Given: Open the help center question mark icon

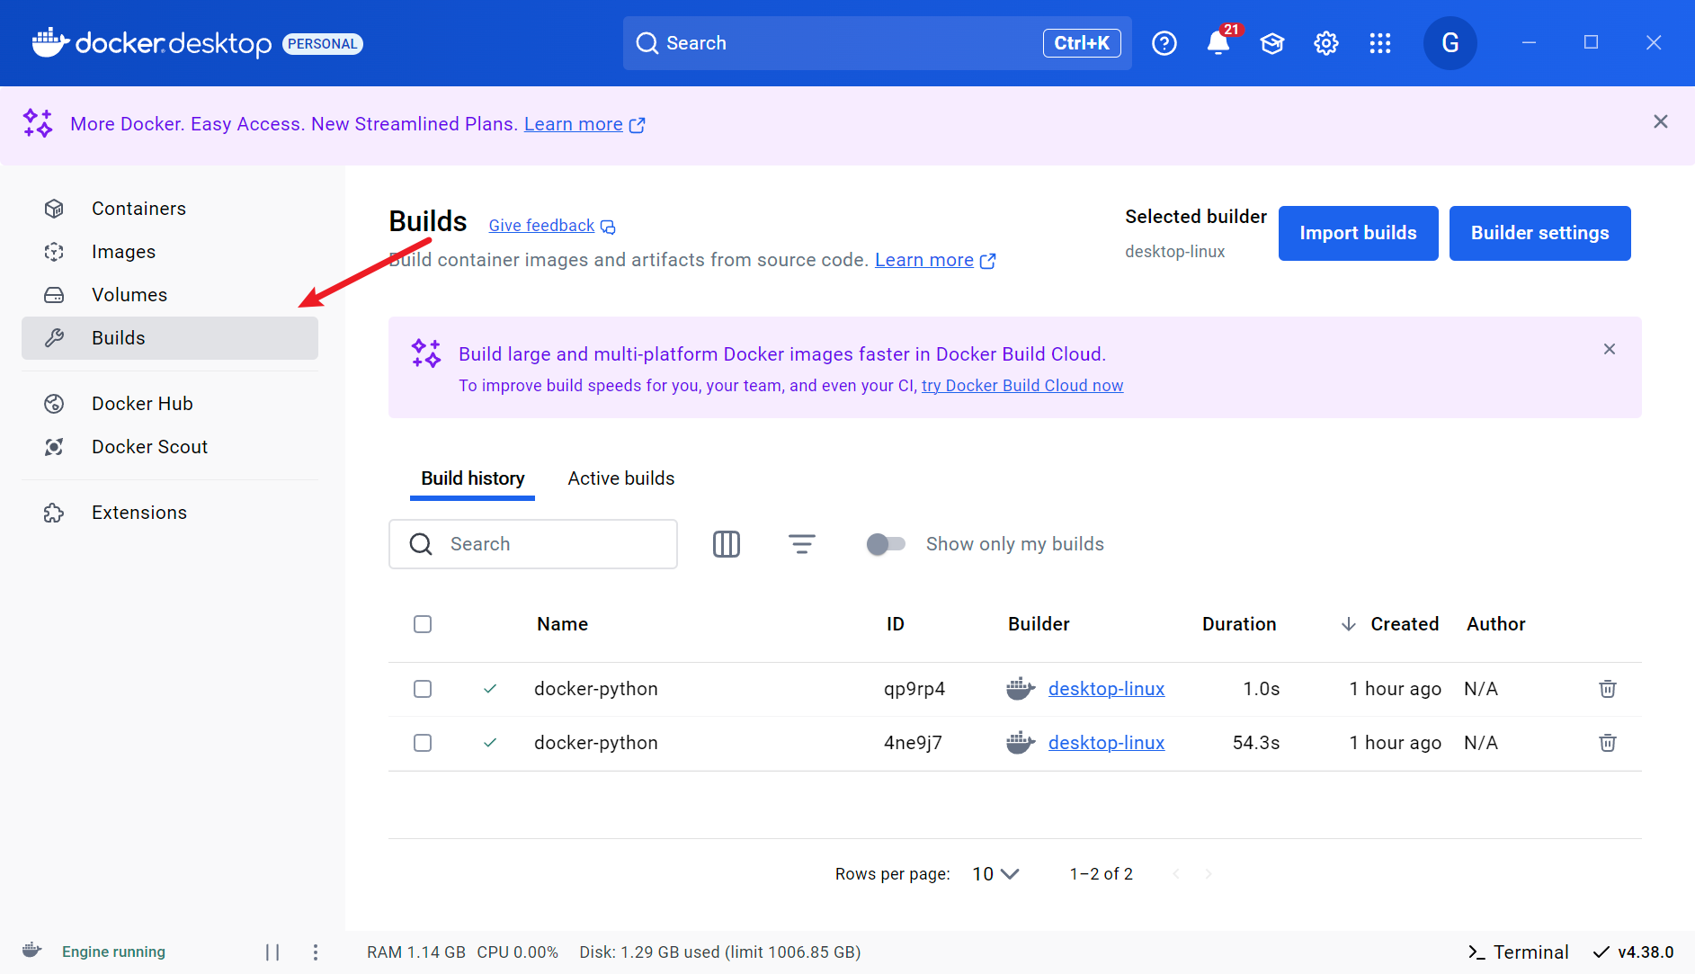Looking at the screenshot, I should (x=1164, y=43).
